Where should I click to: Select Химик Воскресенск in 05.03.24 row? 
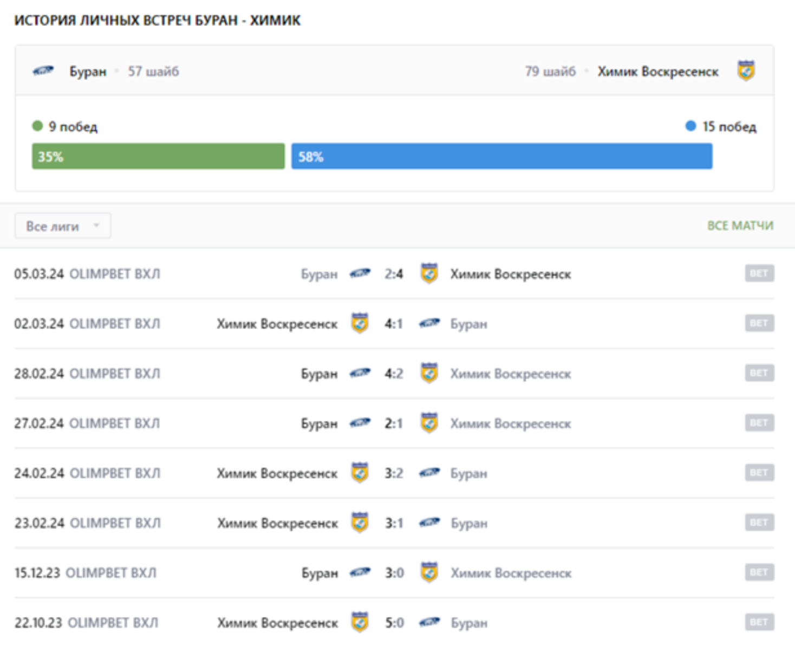(x=511, y=274)
